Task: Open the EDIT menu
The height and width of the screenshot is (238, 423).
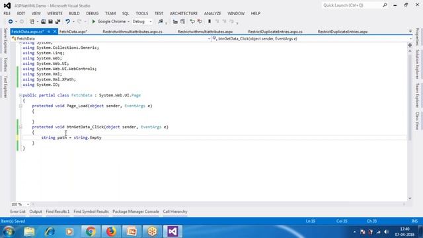Action: [x=20, y=13]
